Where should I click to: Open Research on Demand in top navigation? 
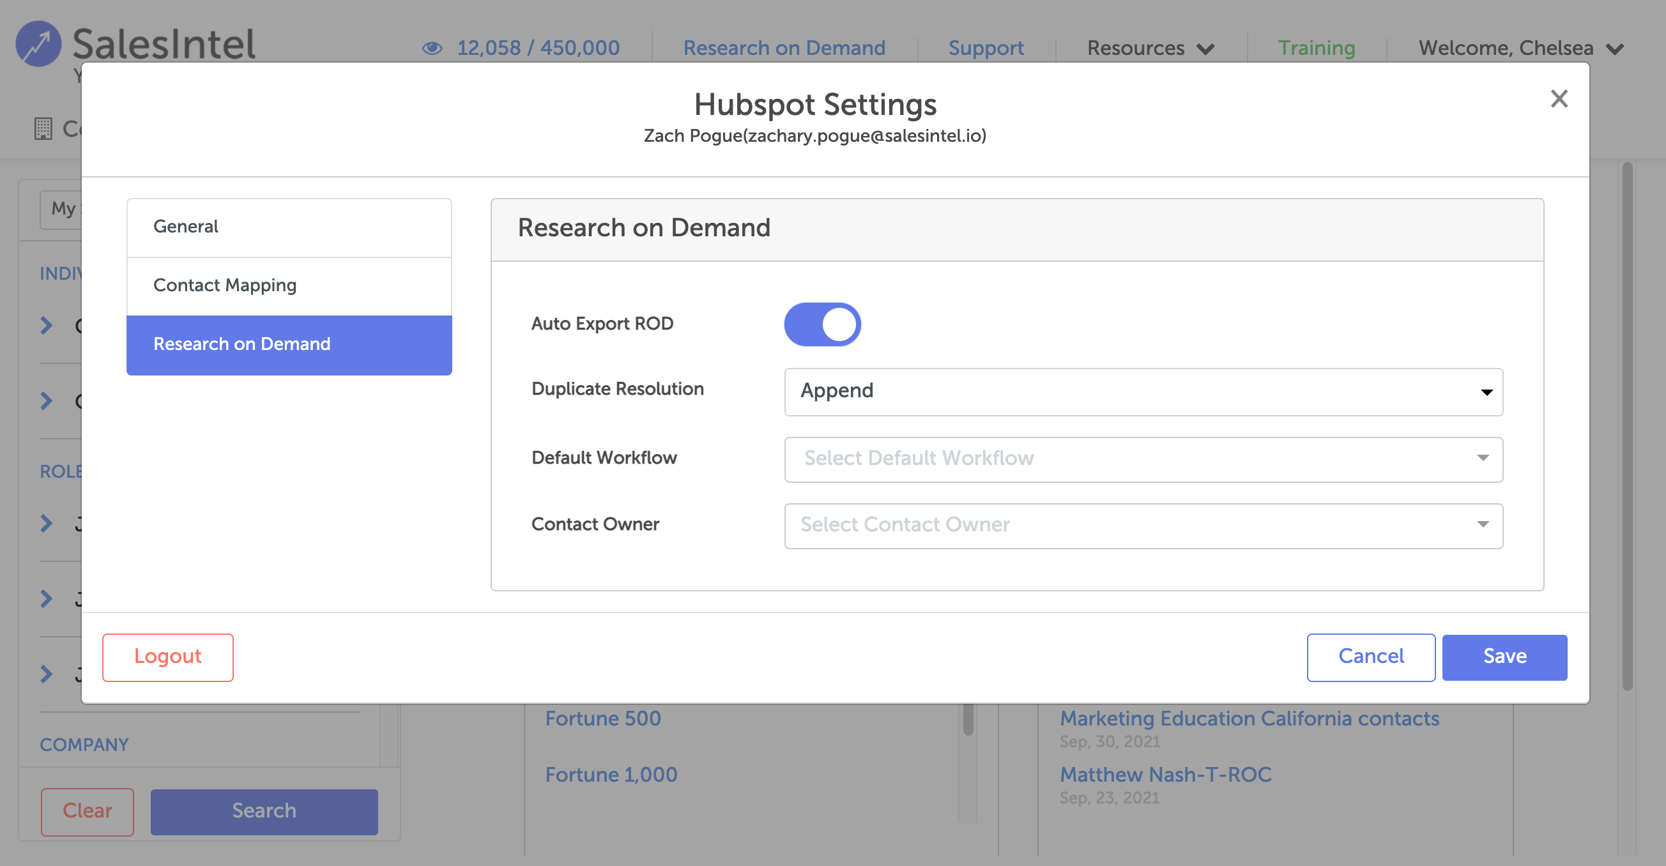click(x=784, y=48)
